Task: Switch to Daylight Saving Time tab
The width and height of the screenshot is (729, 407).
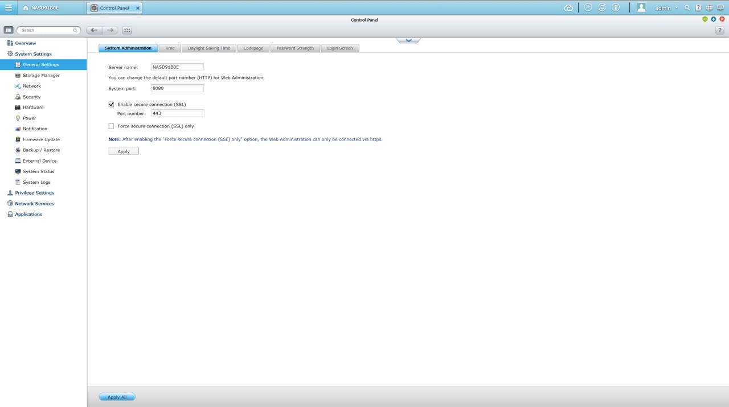Action: pyautogui.click(x=209, y=48)
